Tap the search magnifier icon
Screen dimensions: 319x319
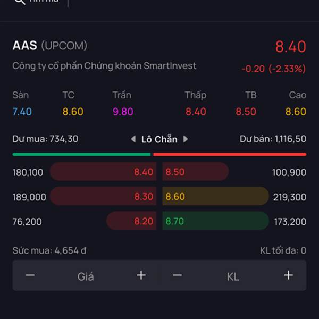[20, 2]
